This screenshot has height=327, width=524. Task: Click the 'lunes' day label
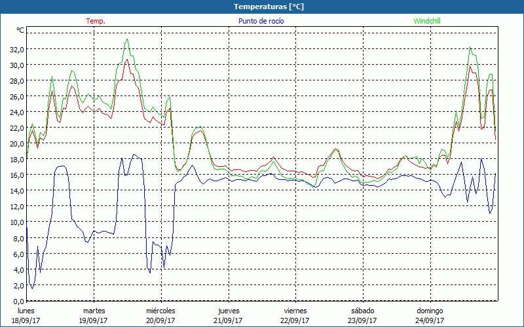pyautogui.click(x=26, y=310)
